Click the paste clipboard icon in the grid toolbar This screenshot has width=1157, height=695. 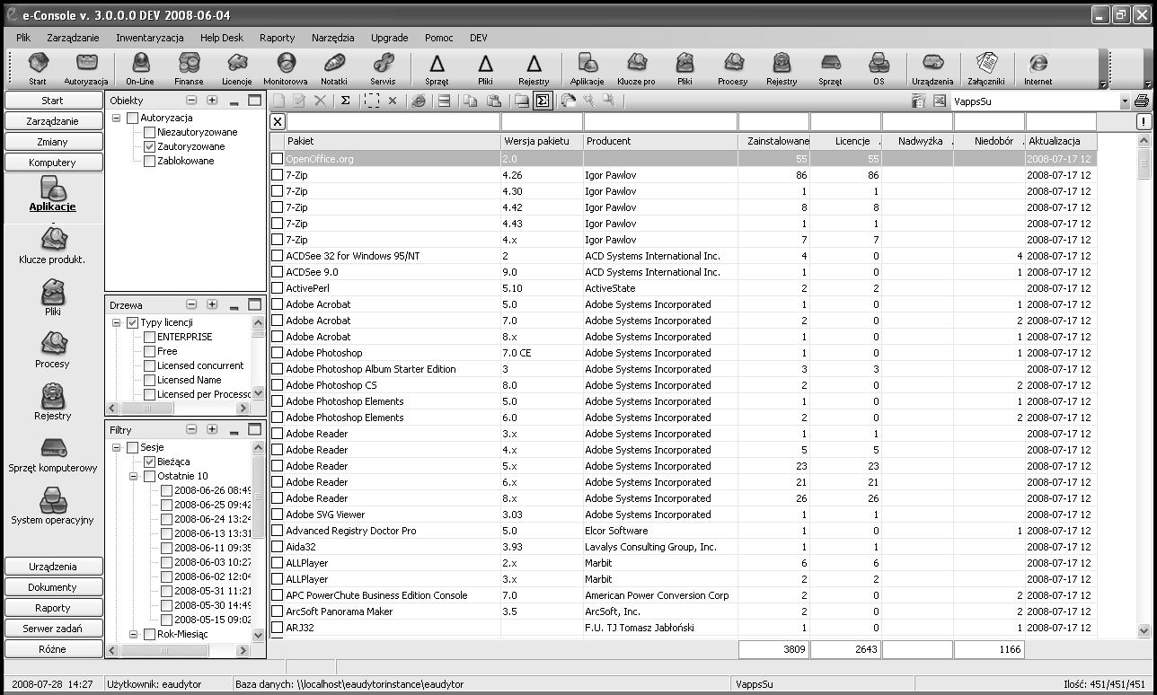pyautogui.click(x=493, y=101)
